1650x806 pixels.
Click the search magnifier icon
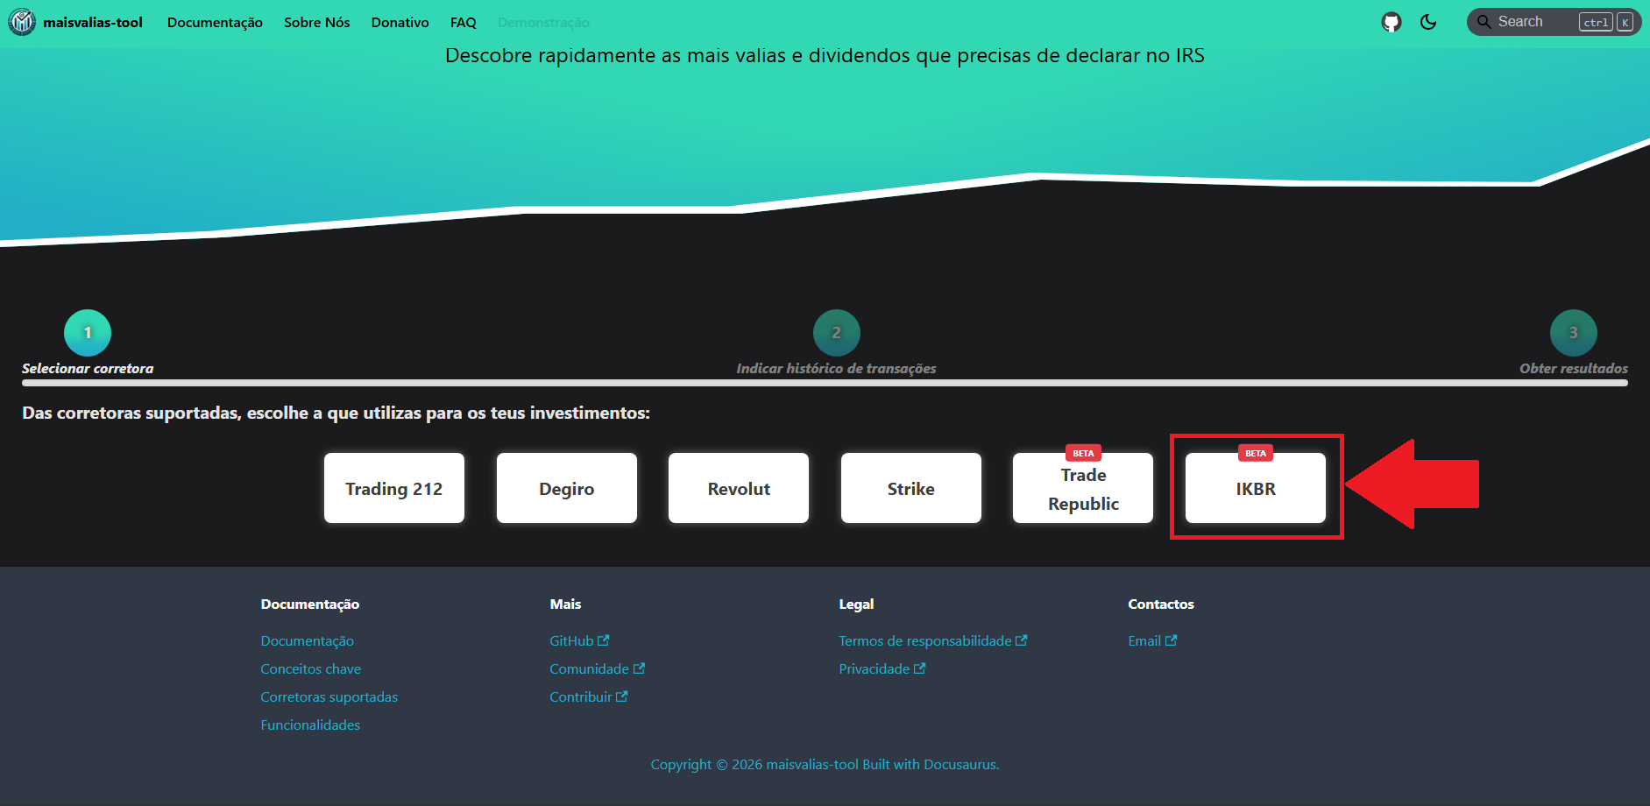coord(1484,22)
